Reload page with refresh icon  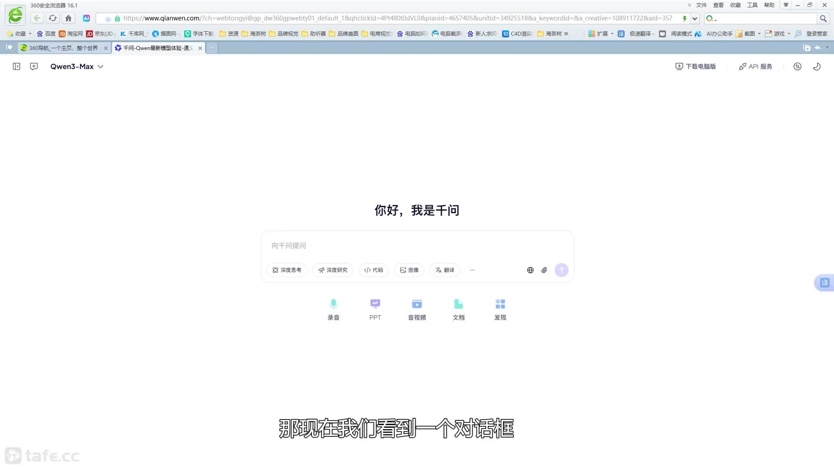[x=53, y=18]
